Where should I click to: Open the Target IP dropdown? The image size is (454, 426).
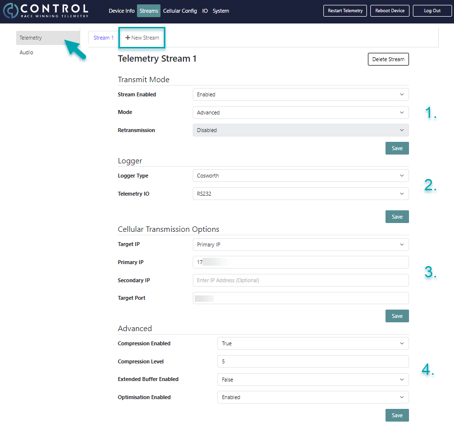[x=300, y=245]
